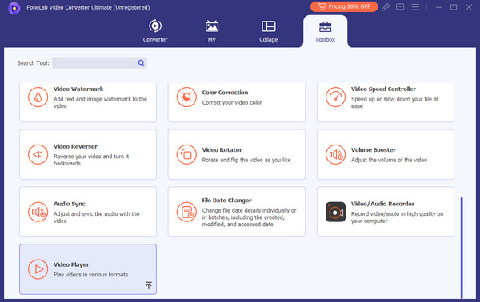Open the Collage tab
The width and height of the screenshot is (480, 302).
(x=269, y=31)
